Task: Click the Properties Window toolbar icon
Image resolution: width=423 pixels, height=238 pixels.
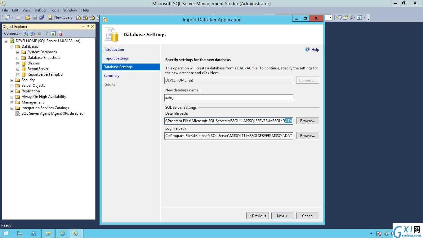Action: pos(345,17)
